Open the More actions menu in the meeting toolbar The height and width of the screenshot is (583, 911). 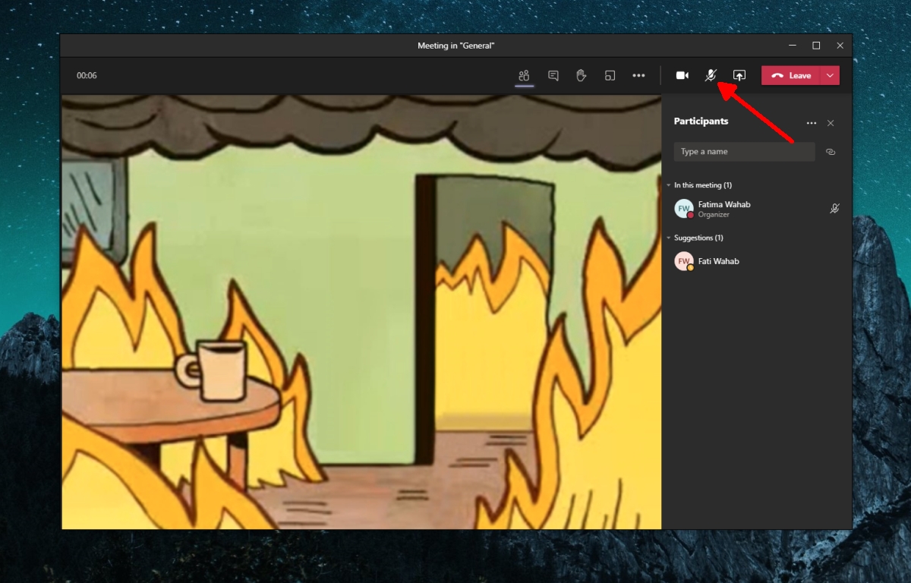[638, 76]
